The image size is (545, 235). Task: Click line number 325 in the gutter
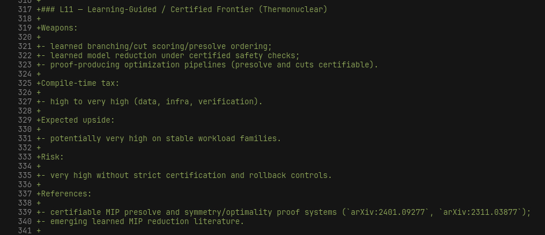pos(25,84)
